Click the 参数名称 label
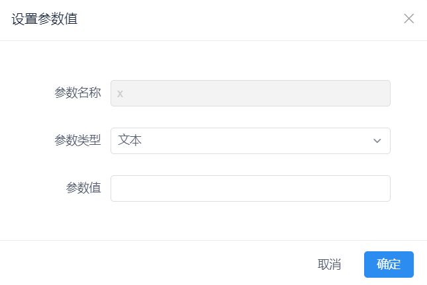The image size is (427, 285). pyautogui.click(x=77, y=93)
